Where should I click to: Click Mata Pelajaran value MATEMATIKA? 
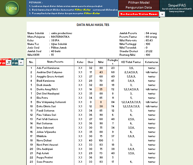pyautogui.click(x=60, y=37)
